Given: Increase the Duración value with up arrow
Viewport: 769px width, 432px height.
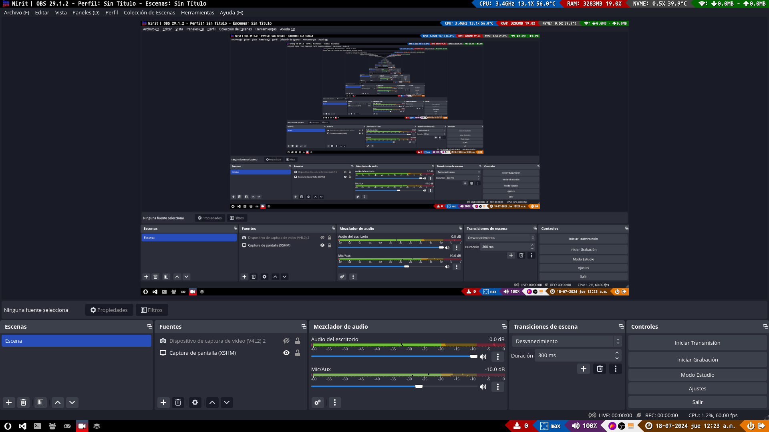Looking at the screenshot, I should point(617,353).
